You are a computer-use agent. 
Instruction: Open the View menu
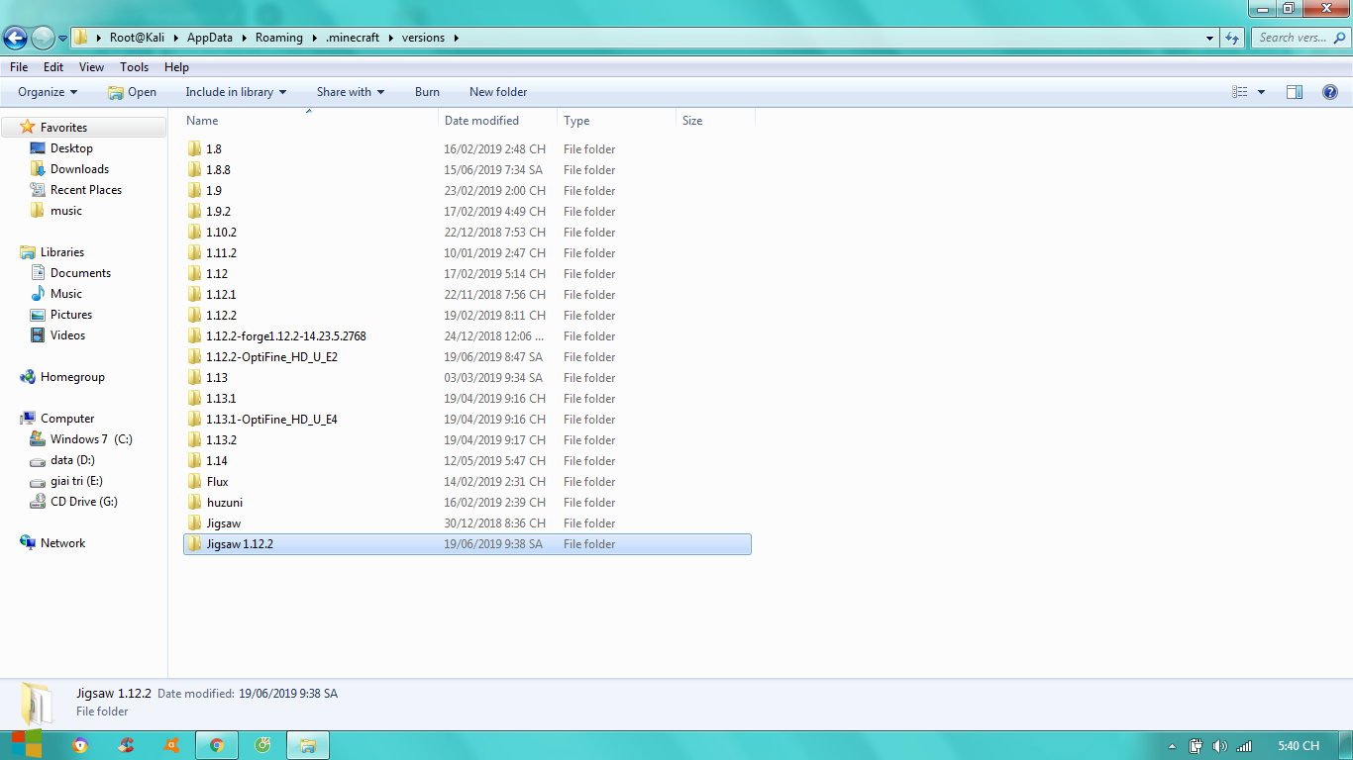91,67
